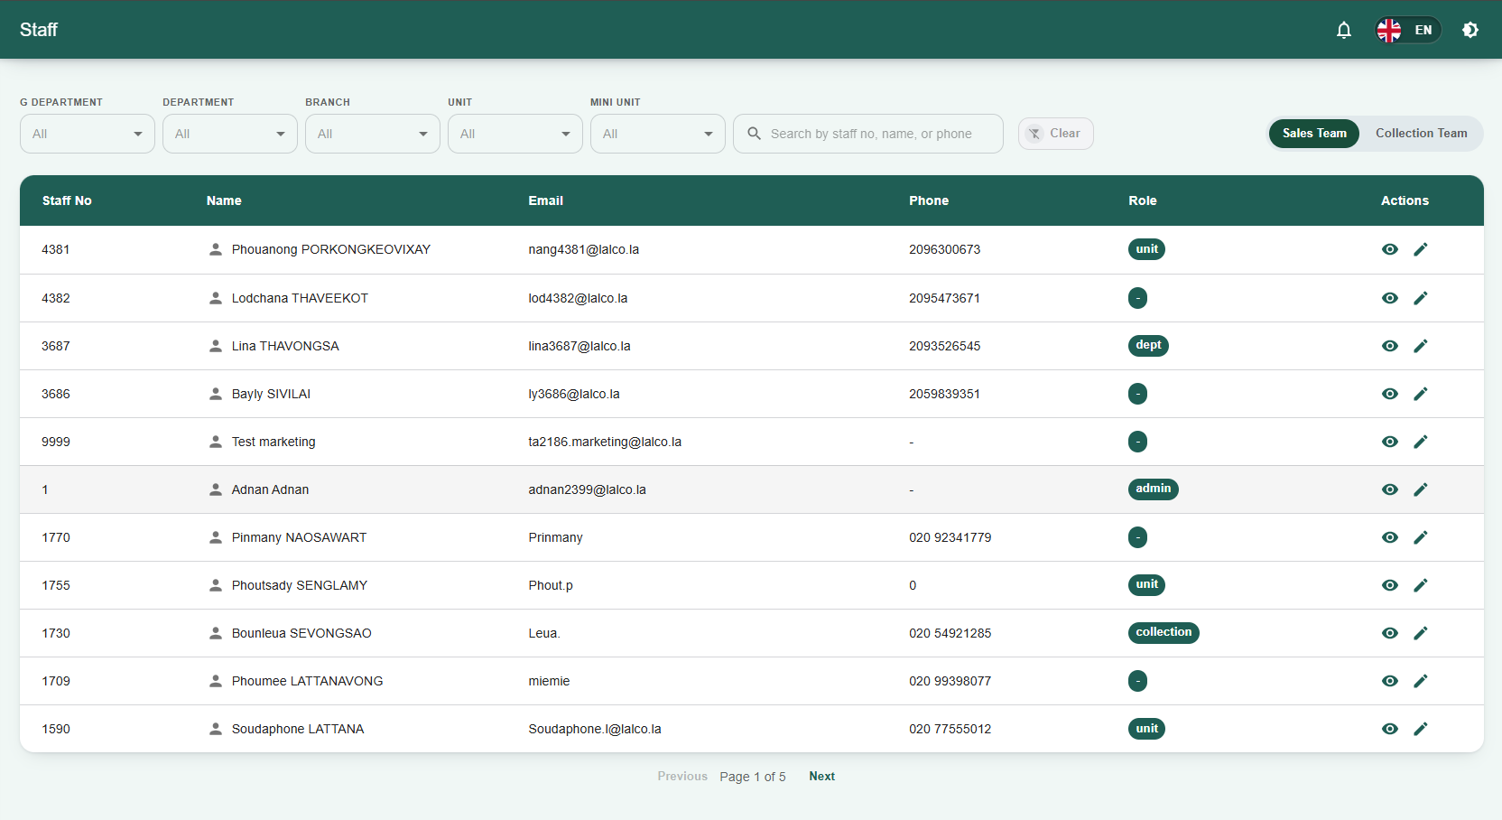Edit staff Bayly SIVILAI

coord(1421,394)
